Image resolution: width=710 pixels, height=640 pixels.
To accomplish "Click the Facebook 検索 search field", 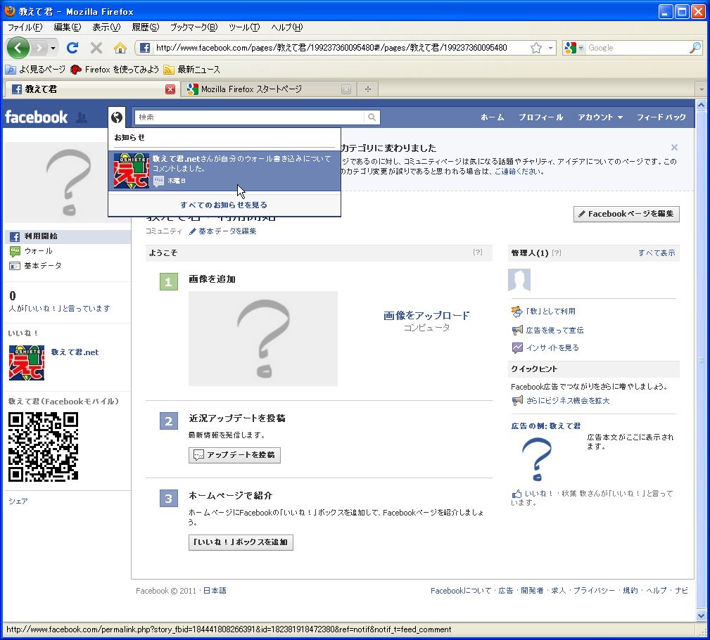I will 250,117.
